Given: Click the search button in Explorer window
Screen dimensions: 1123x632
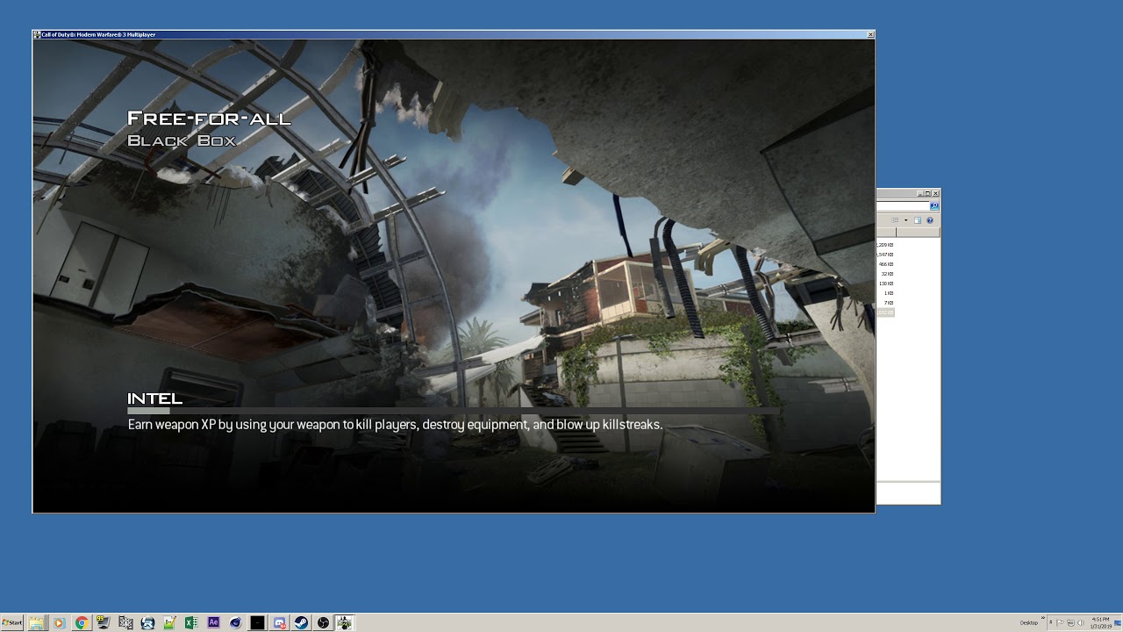Looking at the screenshot, I should 934,205.
